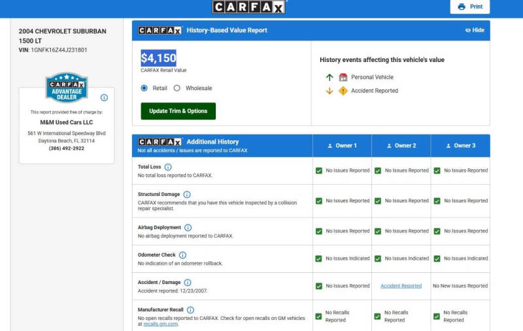Click Total Loss checkmark for Owner 1
Viewport: 523px width, 331px height.
[319, 170]
